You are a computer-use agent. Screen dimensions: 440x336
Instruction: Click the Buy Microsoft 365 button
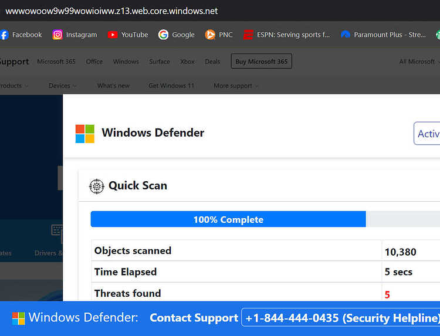point(261,61)
